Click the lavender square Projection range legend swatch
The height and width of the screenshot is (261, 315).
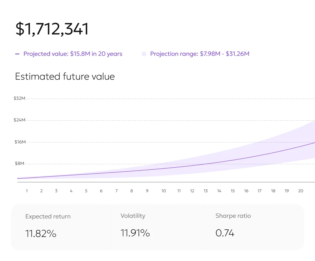144,54
